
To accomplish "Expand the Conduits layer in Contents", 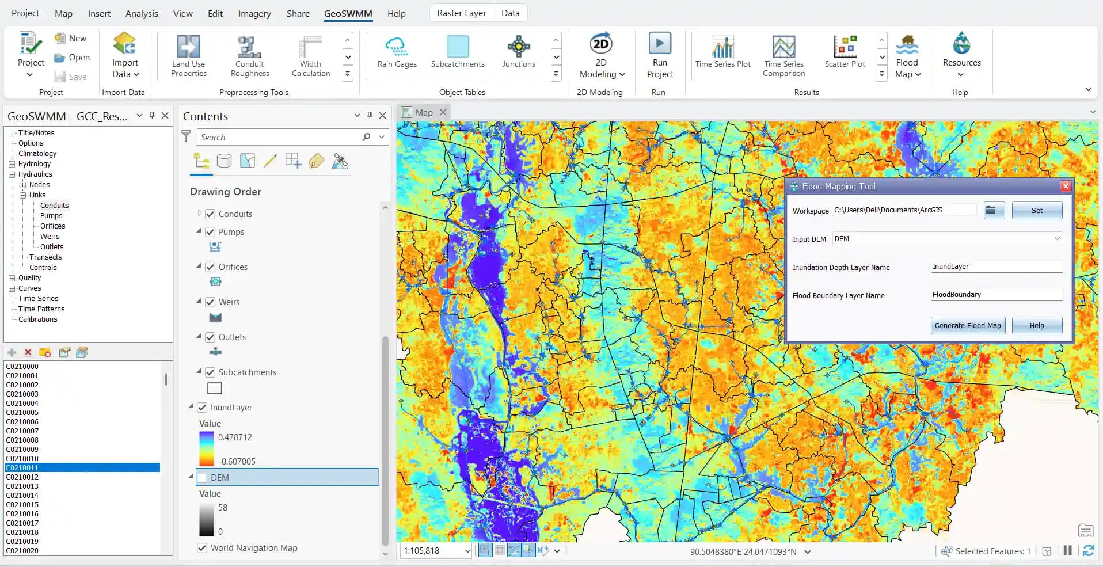I will [199, 213].
